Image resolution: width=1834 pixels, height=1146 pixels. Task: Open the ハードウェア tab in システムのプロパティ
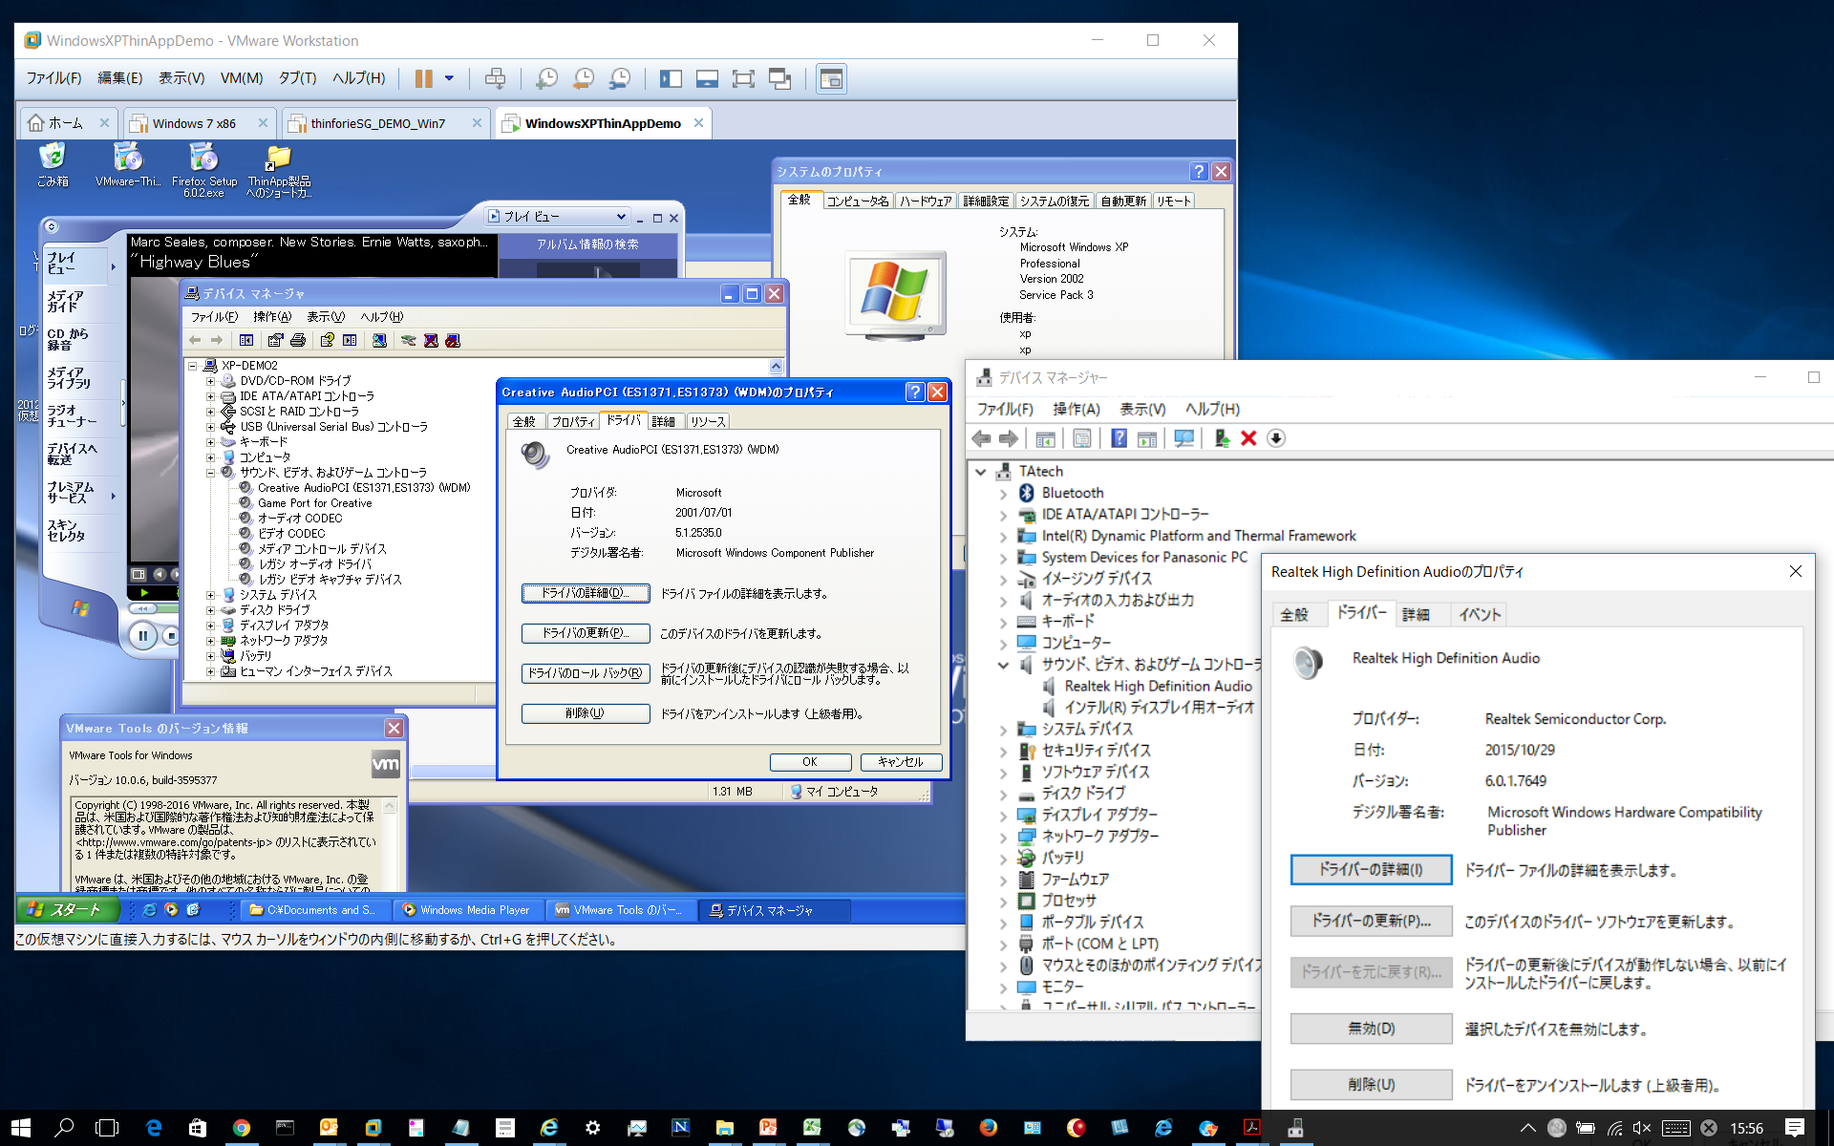click(x=926, y=202)
